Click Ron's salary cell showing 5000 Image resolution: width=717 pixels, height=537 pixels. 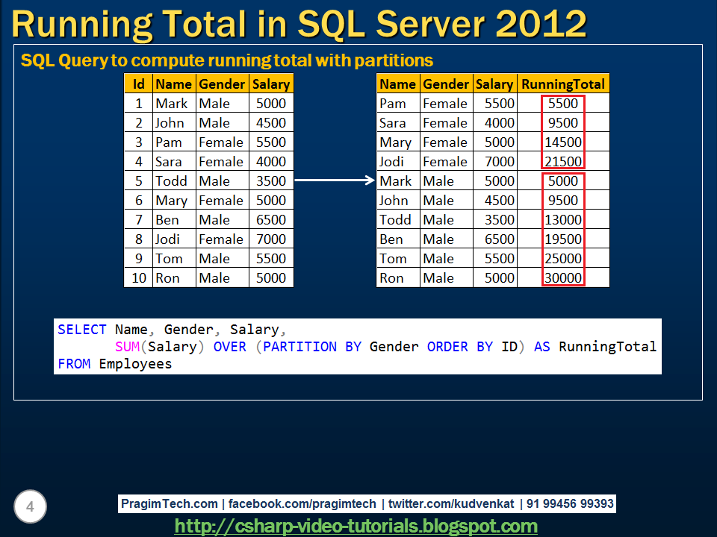(x=270, y=277)
